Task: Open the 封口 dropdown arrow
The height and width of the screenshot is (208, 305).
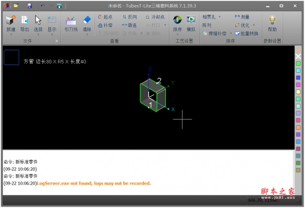Action: coord(165,25)
